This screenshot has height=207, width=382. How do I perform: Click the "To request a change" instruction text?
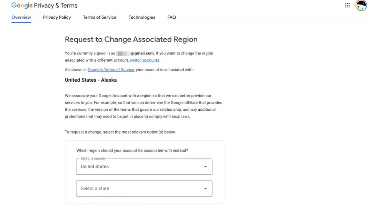(x=120, y=132)
